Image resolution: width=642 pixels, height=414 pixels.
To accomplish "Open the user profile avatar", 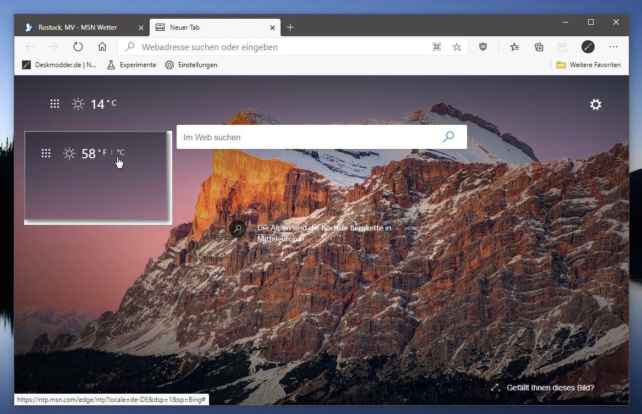I will [588, 47].
